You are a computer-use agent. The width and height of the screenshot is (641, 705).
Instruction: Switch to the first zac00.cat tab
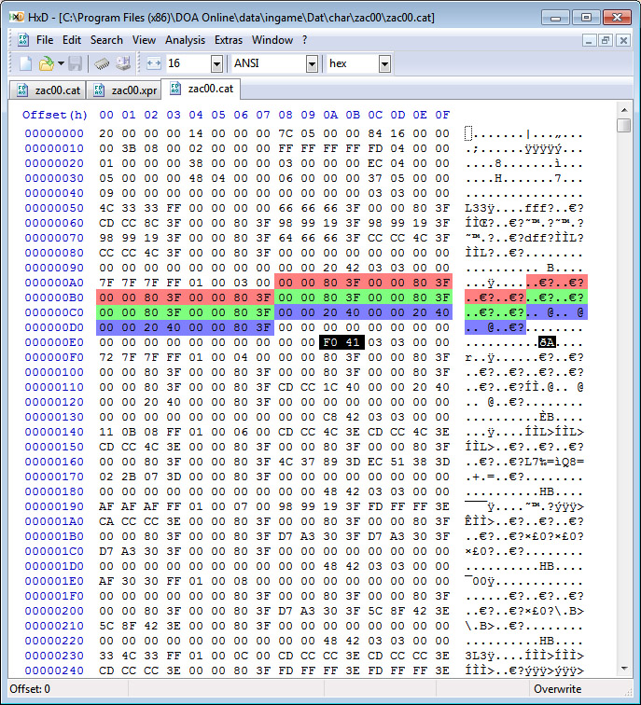(x=48, y=90)
